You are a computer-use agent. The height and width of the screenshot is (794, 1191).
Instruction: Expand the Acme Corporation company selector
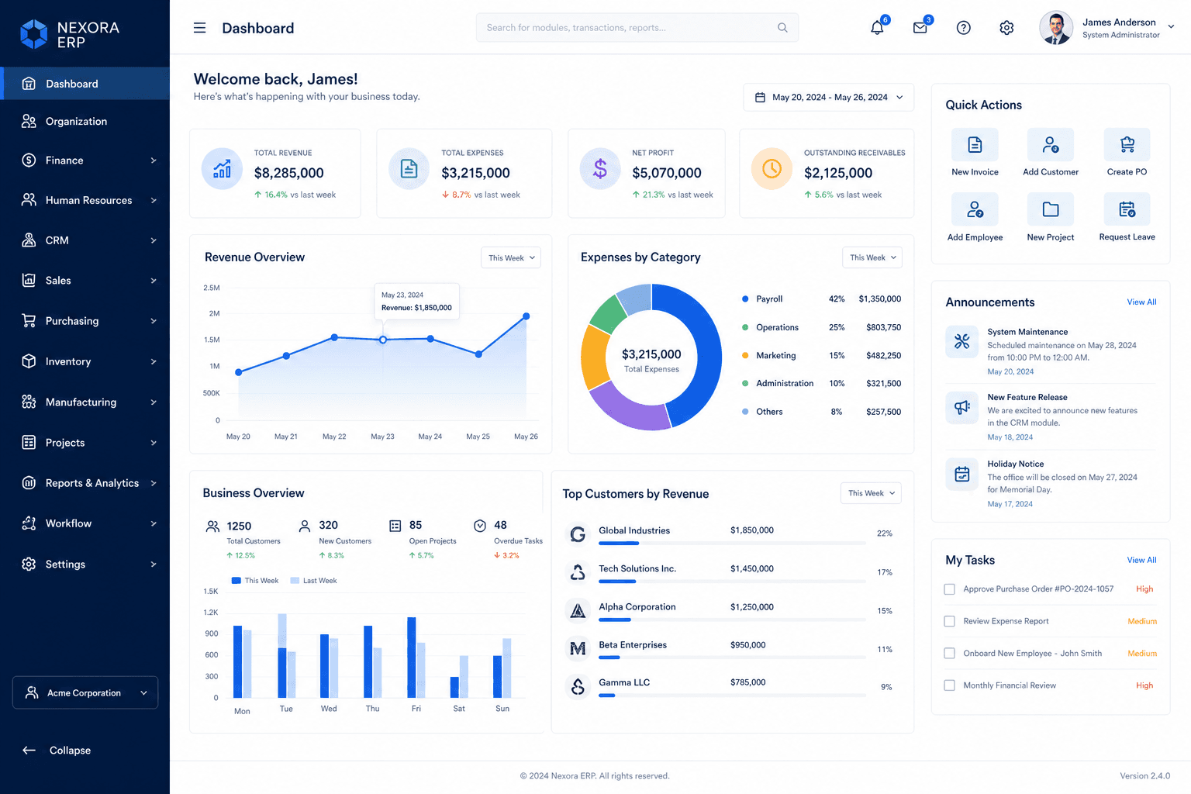85,692
